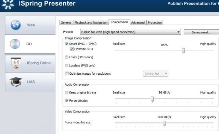Switch to the Compression tab
This screenshot has width=219, height=134.
click(x=119, y=22)
